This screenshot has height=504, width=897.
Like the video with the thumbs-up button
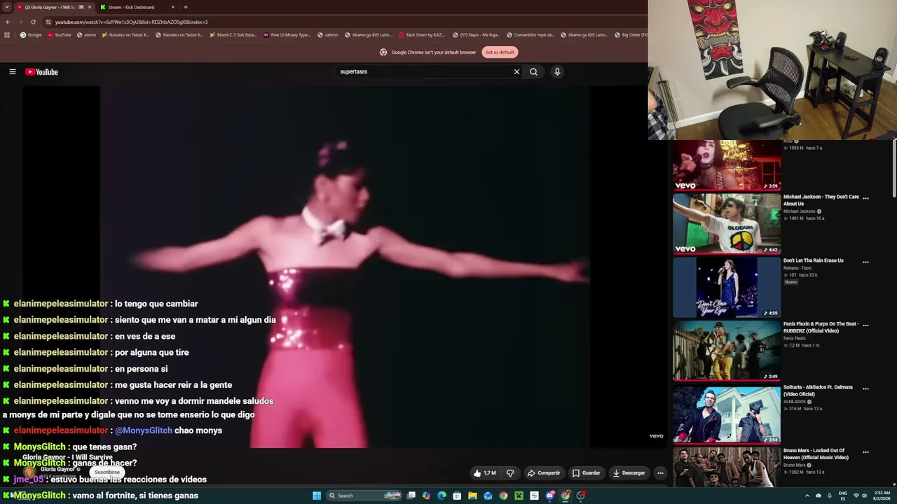(x=485, y=472)
